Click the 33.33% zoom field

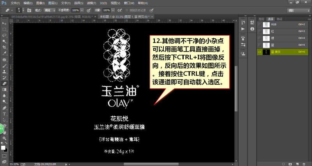coord(14,164)
